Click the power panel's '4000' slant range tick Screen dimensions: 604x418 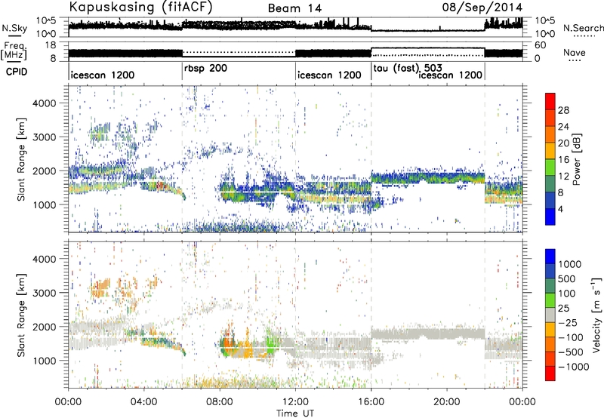pyautogui.click(x=45, y=103)
